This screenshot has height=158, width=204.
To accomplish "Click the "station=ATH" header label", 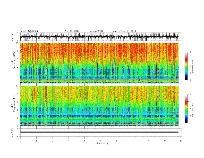I will point(96,31).
